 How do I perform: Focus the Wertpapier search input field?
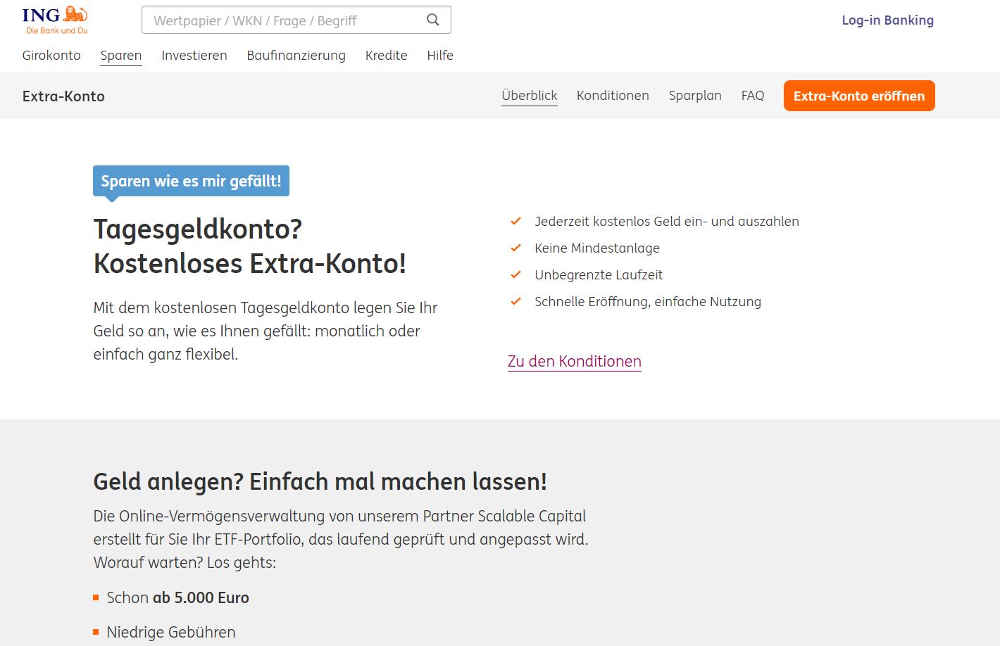pyautogui.click(x=282, y=20)
